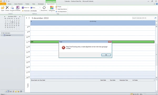Sort tasks by In Folder column

point(135,80)
